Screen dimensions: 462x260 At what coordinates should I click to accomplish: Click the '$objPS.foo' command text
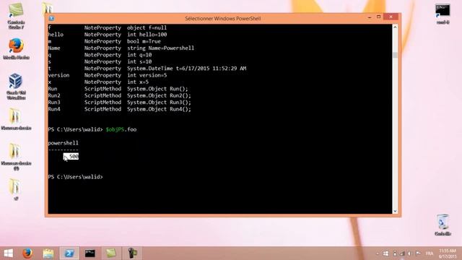[121, 129]
